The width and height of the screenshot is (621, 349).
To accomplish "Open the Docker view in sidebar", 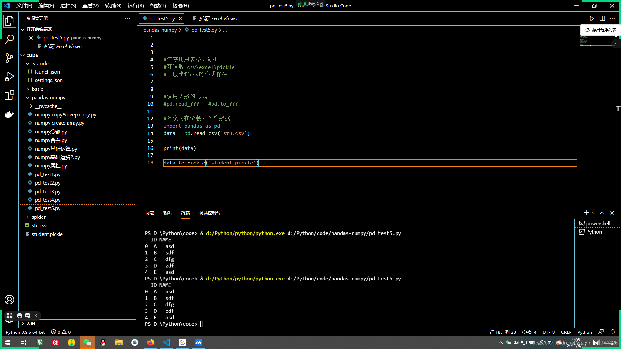I will pyautogui.click(x=9, y=114).
